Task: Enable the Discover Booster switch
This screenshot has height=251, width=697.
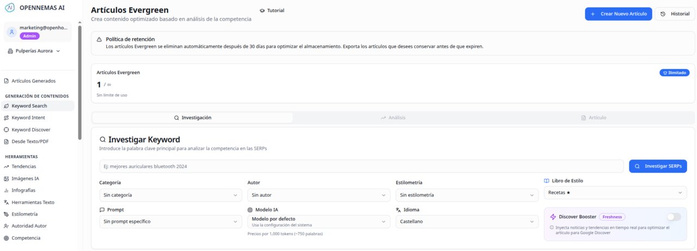Action: (x=674, y=217)
